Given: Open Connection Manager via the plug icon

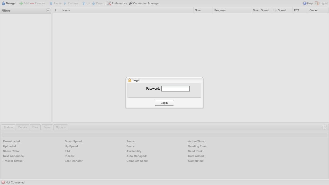Looking at the screenshot, I should [x=130, y=3].
